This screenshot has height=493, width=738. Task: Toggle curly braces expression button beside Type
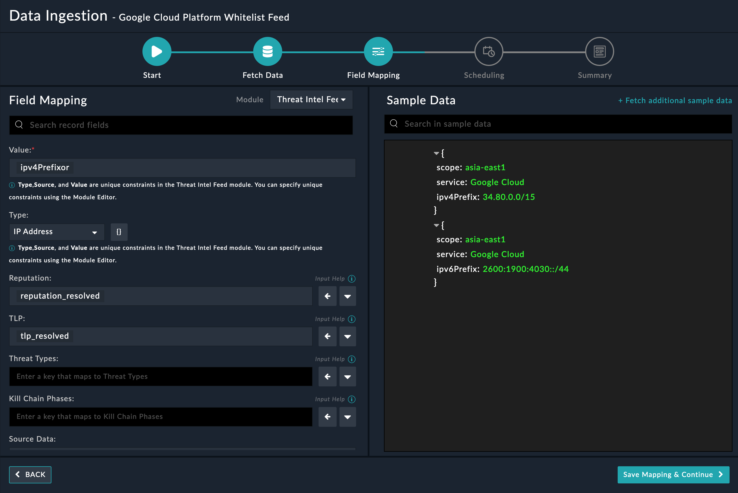(119, 232)
